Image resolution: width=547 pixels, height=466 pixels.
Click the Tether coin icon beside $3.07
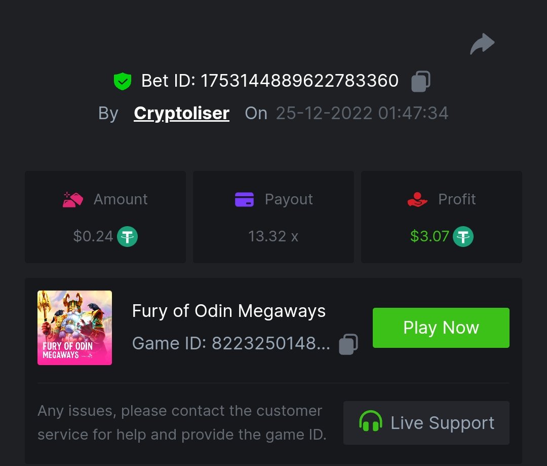click(x=463, y=236)
